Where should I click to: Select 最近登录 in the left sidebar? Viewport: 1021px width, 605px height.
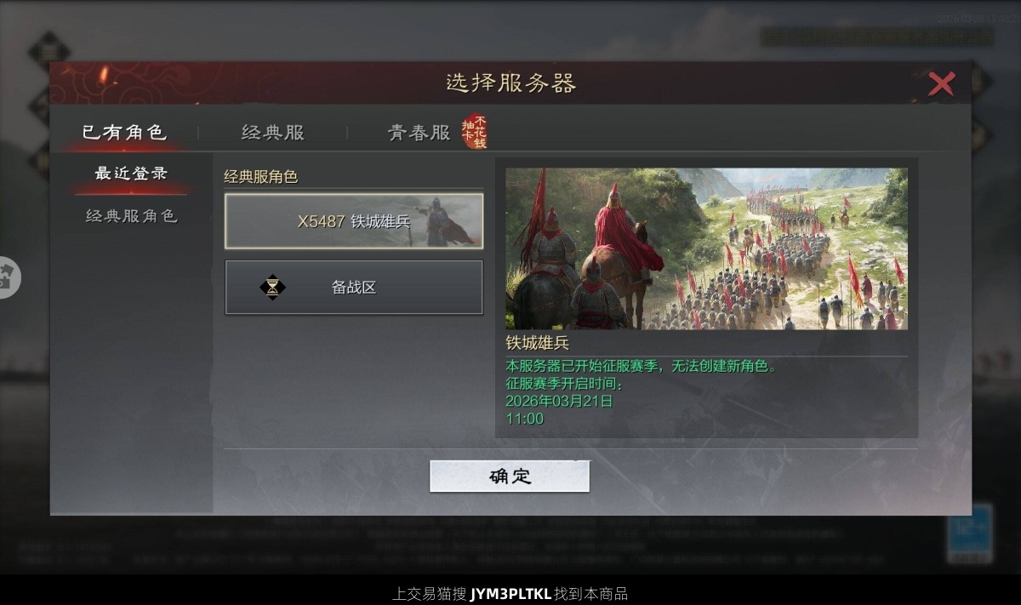click(x=131, y=174)
